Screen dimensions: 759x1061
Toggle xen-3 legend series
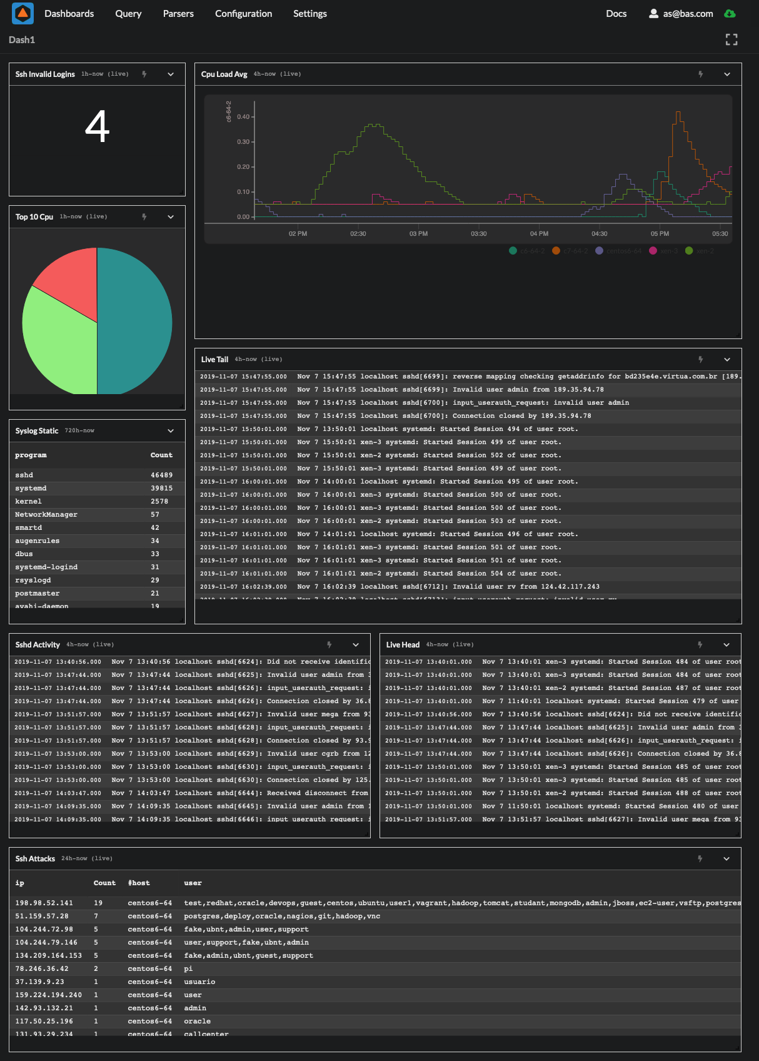pyautogui.click(x=664, y=251)
